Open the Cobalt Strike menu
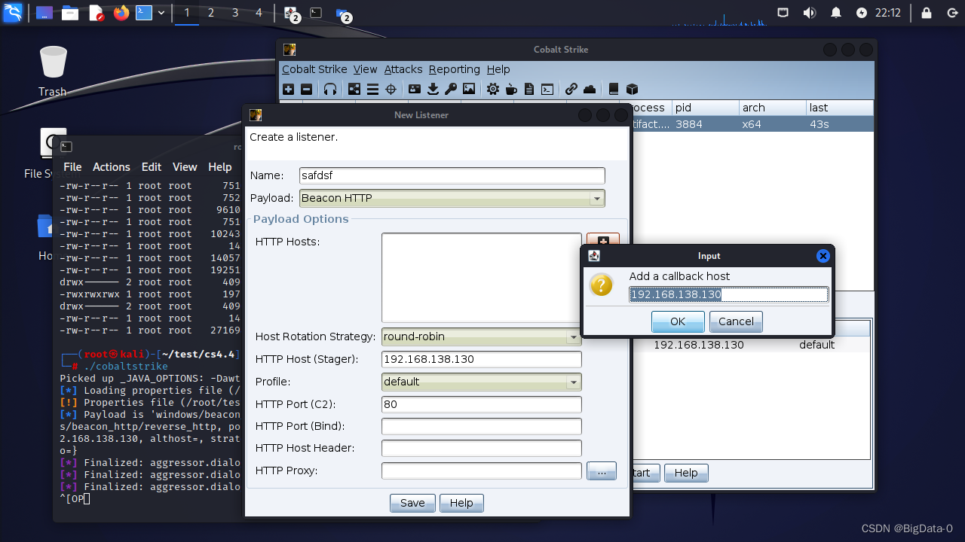The height and width of the screenshot is (542, 965). tap(314, 69)
